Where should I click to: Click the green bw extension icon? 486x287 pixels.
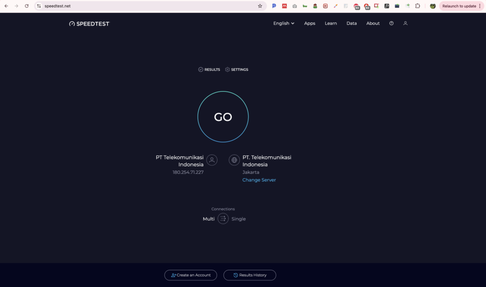pyautogui.click(x=305, y=6)
